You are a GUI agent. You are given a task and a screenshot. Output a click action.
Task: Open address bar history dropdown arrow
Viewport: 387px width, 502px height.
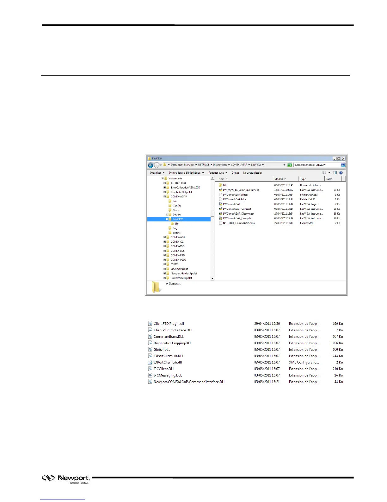(284, 165)
